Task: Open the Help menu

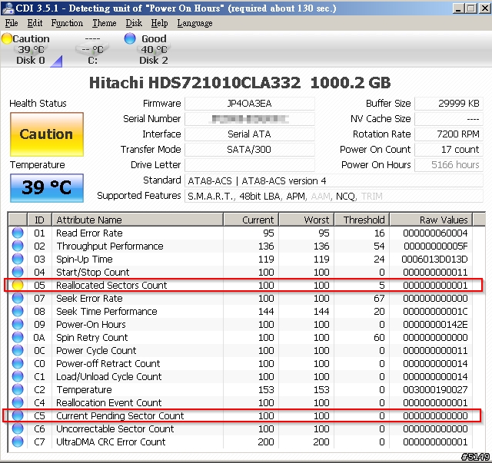Action: click(159, 23)
